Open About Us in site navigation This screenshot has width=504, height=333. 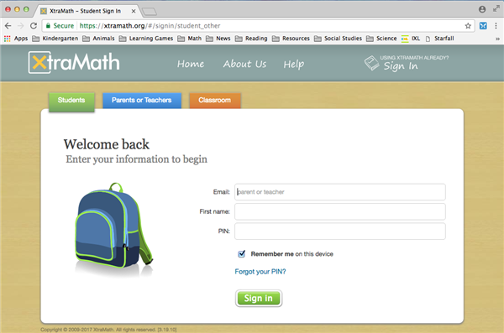coord(245,65)
